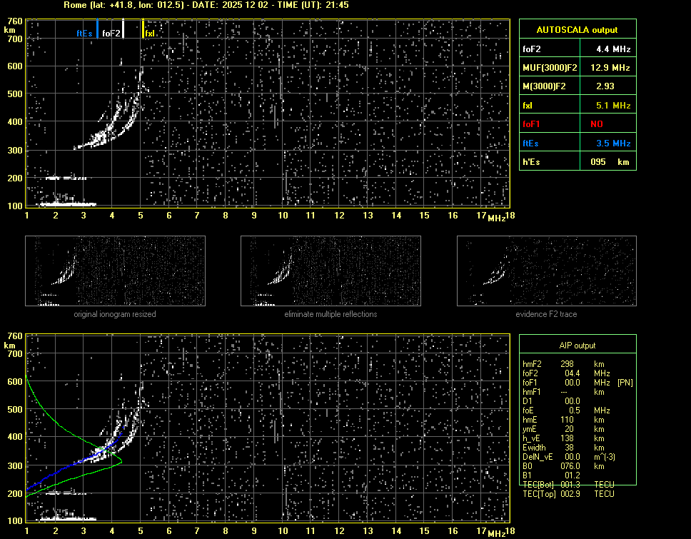This screenshot has width=691, height=539.
Task: Select the M(3000)F2 value 2.93
Action: click(606, 86)
